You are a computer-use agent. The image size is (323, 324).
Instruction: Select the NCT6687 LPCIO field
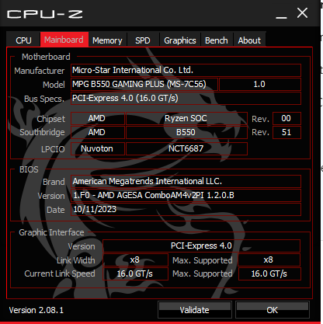[186, 148]
